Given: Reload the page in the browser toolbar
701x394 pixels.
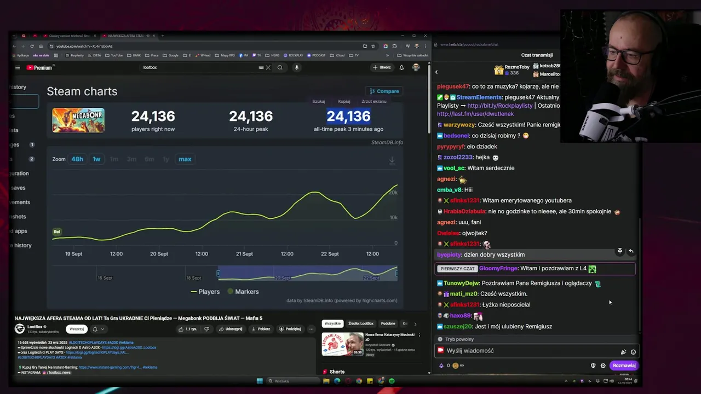Looking at the screenshot, I should tap(32, 46).
